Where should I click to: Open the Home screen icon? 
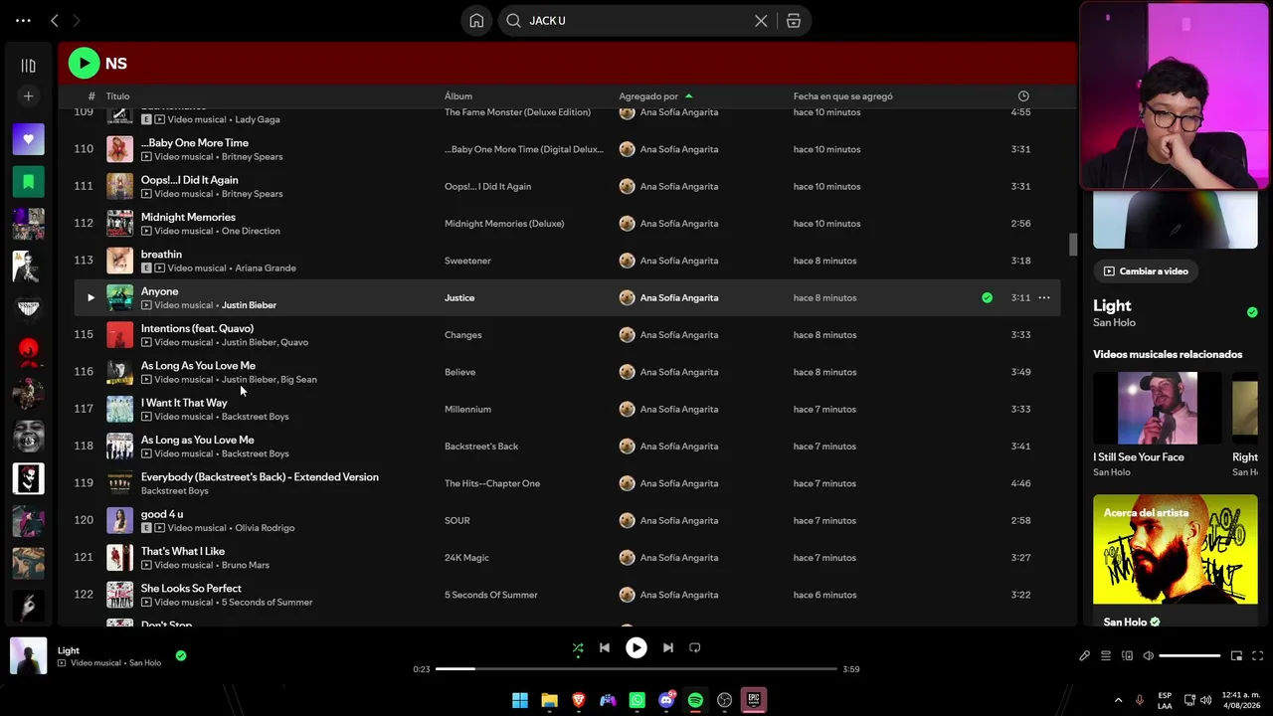click(476, 21)
